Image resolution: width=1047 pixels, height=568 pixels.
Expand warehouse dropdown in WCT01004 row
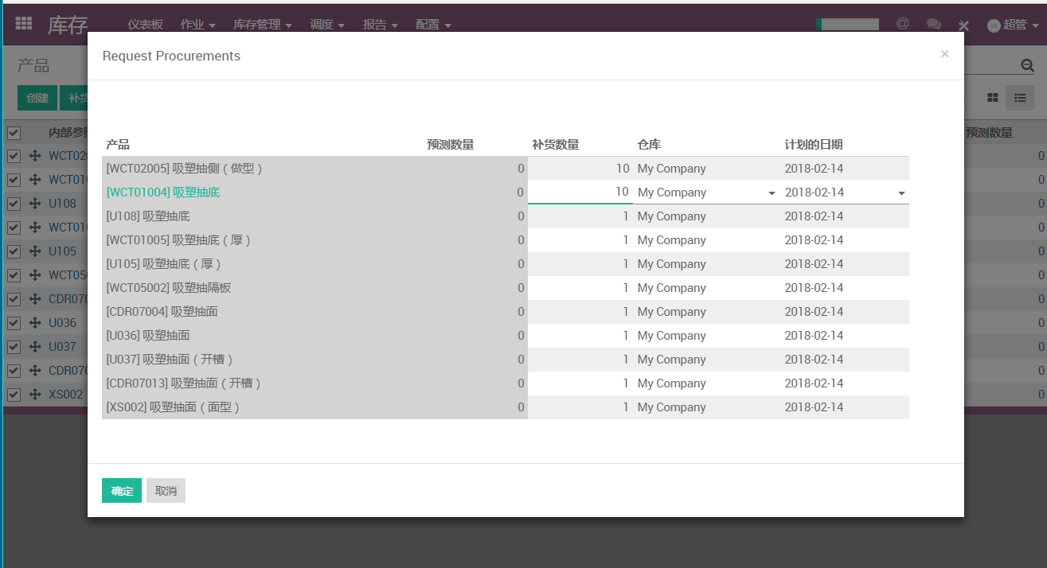click(x=771, y=193)
